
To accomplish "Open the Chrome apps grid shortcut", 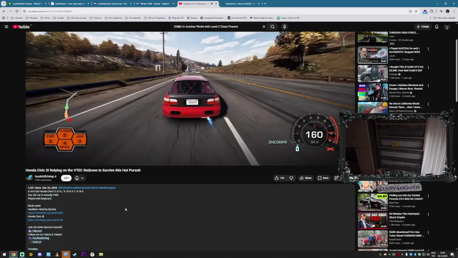I will [x=4, y=18].
